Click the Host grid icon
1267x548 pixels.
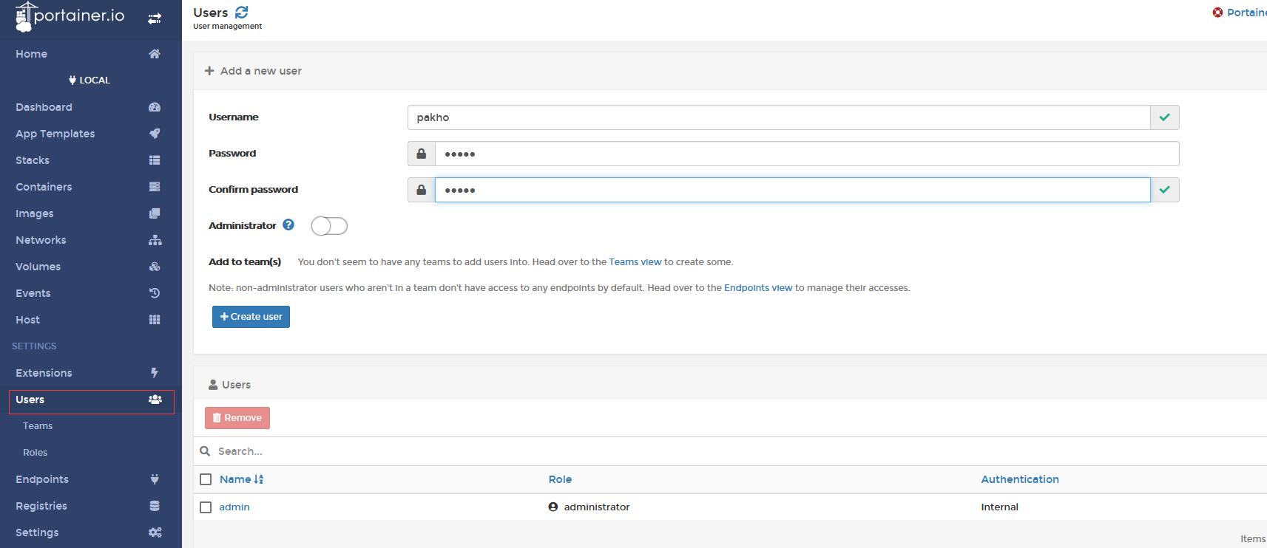coord(155,320)
